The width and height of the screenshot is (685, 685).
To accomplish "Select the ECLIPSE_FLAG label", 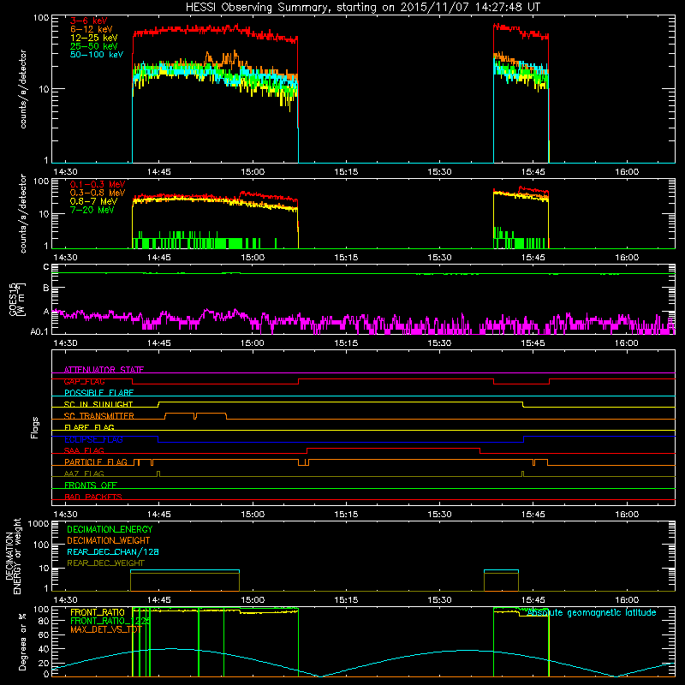I will click(x=93, y=439).
